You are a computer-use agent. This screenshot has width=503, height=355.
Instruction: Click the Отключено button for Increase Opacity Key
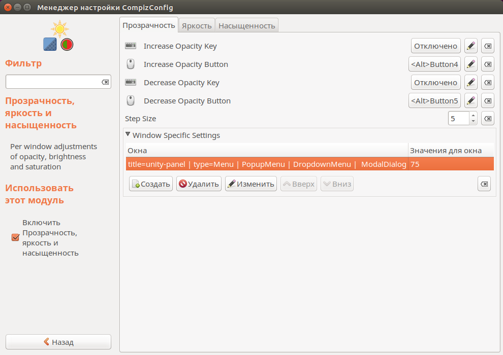[x=435, y=46]
